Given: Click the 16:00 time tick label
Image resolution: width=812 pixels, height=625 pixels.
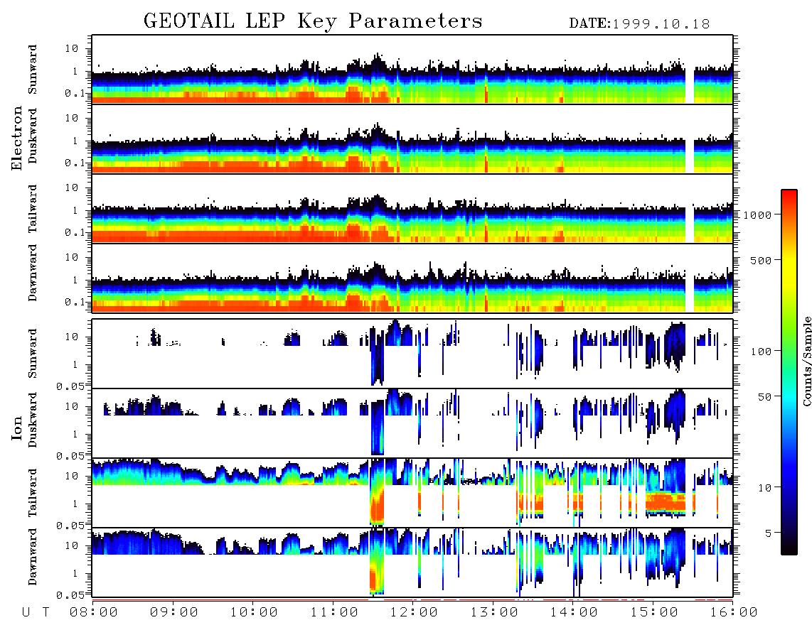Looking at the screenshot, I should [x=734, y=613].
